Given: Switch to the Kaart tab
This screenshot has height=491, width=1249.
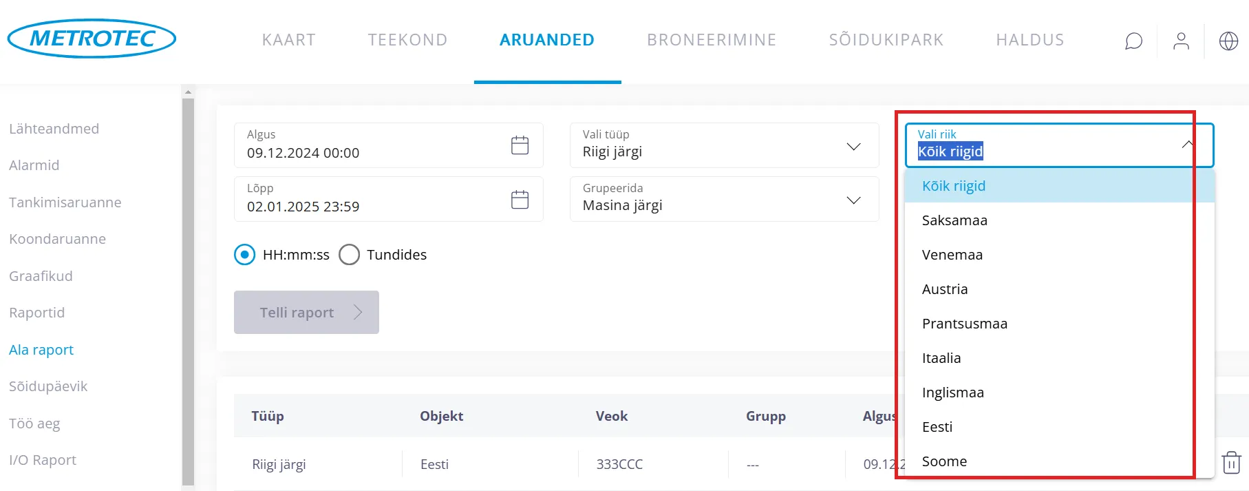Looking at the screenshot, I should click(288, 40).
